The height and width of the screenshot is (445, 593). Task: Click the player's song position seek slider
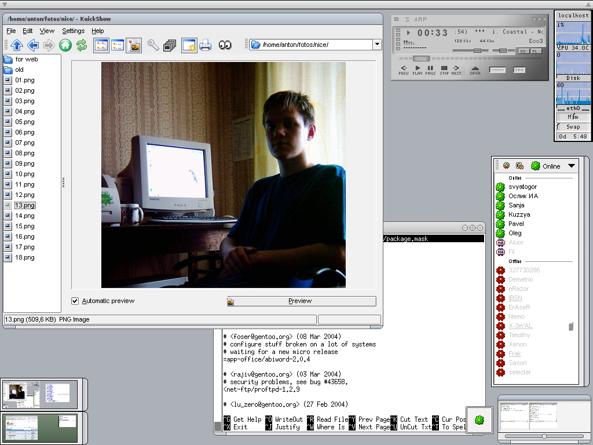pos(421,59)
